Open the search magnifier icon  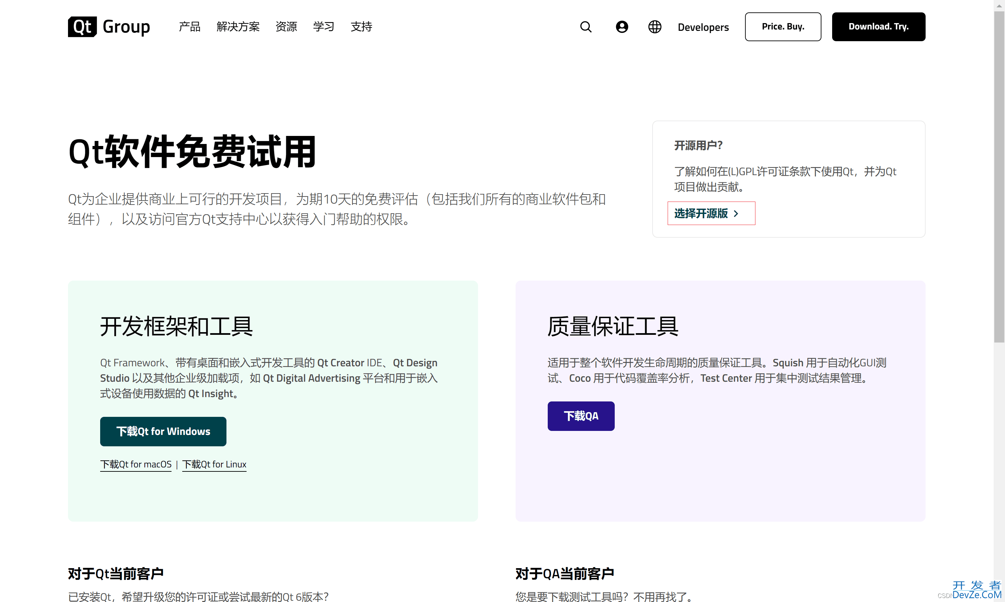(586, 27)
